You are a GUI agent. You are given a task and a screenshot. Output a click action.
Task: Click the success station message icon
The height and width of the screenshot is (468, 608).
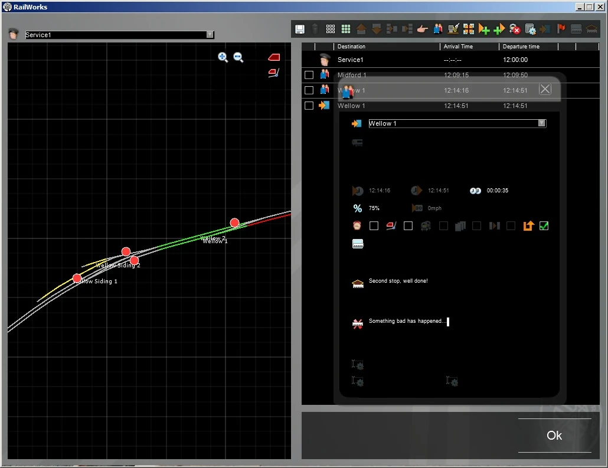click(x=358, y=284)
